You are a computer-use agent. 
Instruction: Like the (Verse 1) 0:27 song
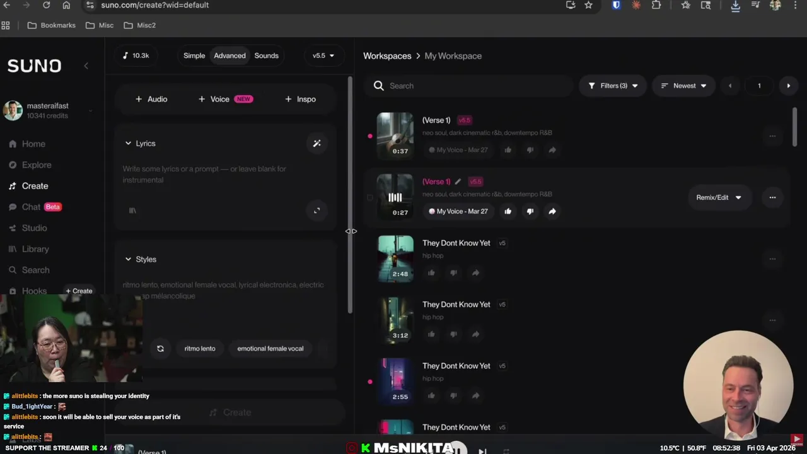[508, 211]
